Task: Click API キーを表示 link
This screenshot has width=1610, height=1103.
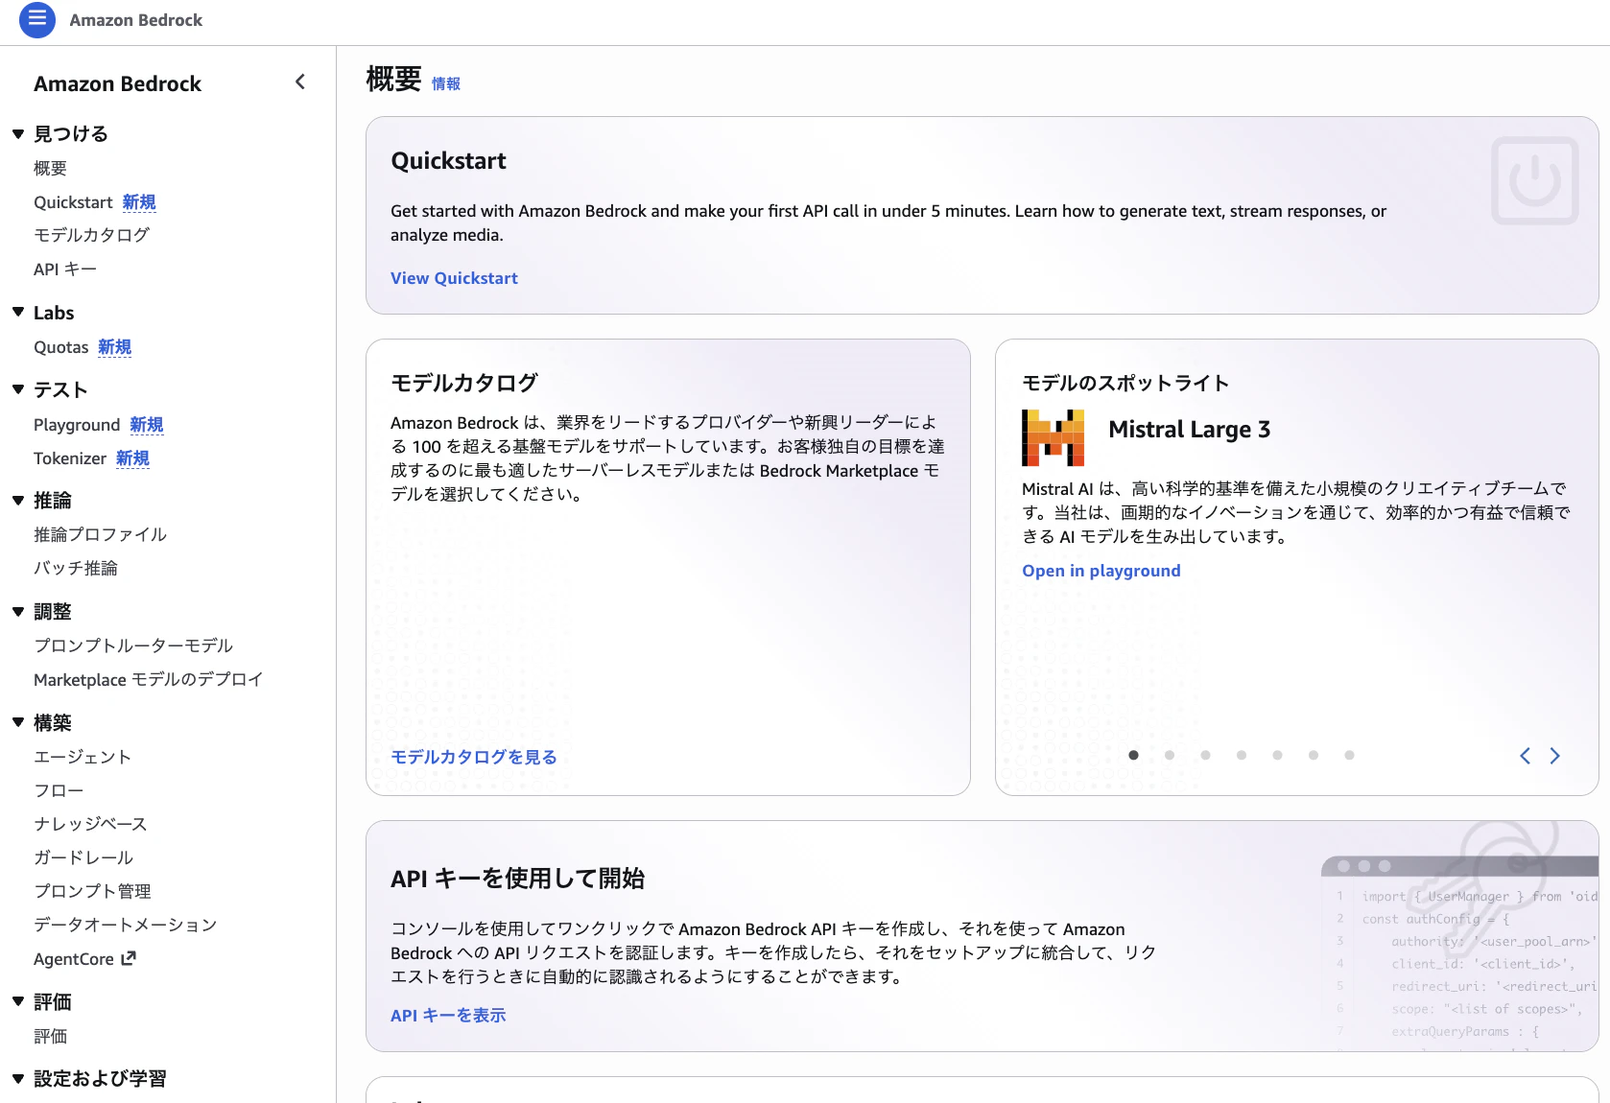Action: pyautogui.click(x=448, y=1016)
